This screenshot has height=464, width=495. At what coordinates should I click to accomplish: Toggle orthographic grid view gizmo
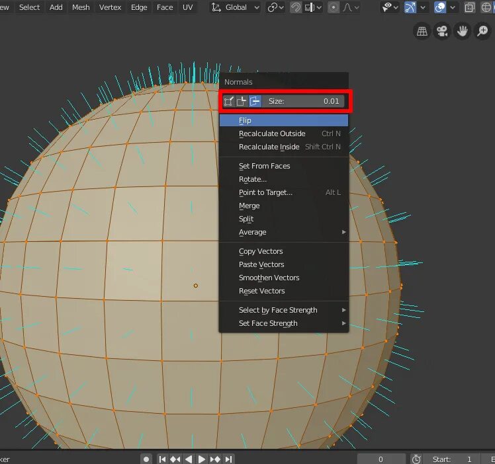tap(422, 31)
